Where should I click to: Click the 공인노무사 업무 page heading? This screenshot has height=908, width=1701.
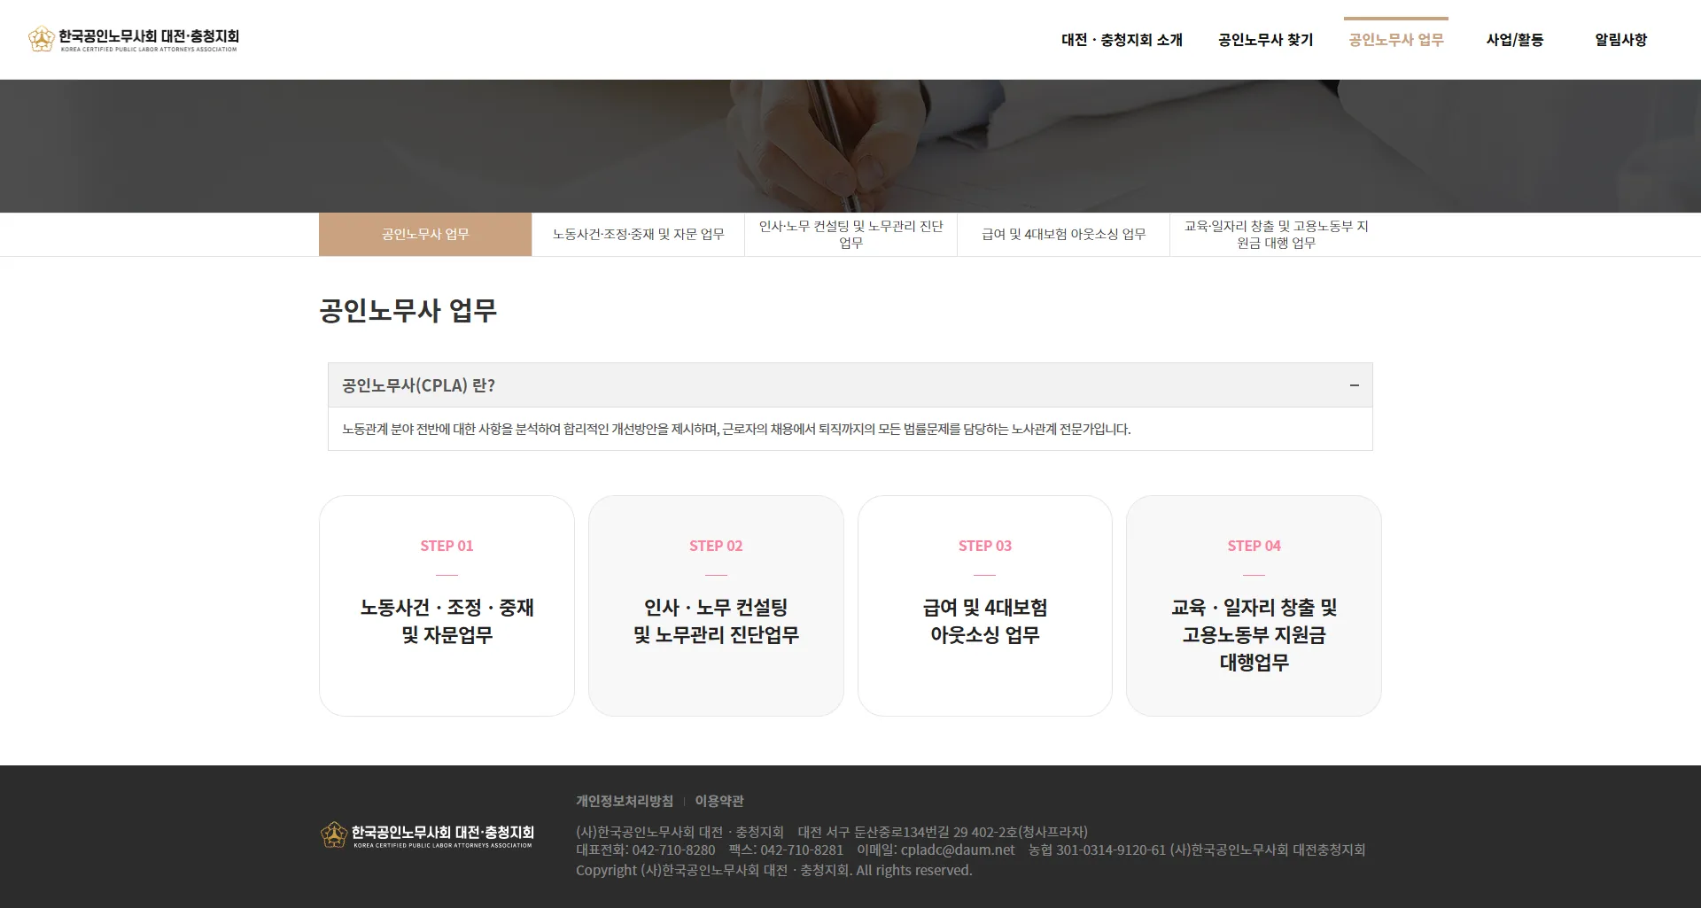click(x=408, y=311)
